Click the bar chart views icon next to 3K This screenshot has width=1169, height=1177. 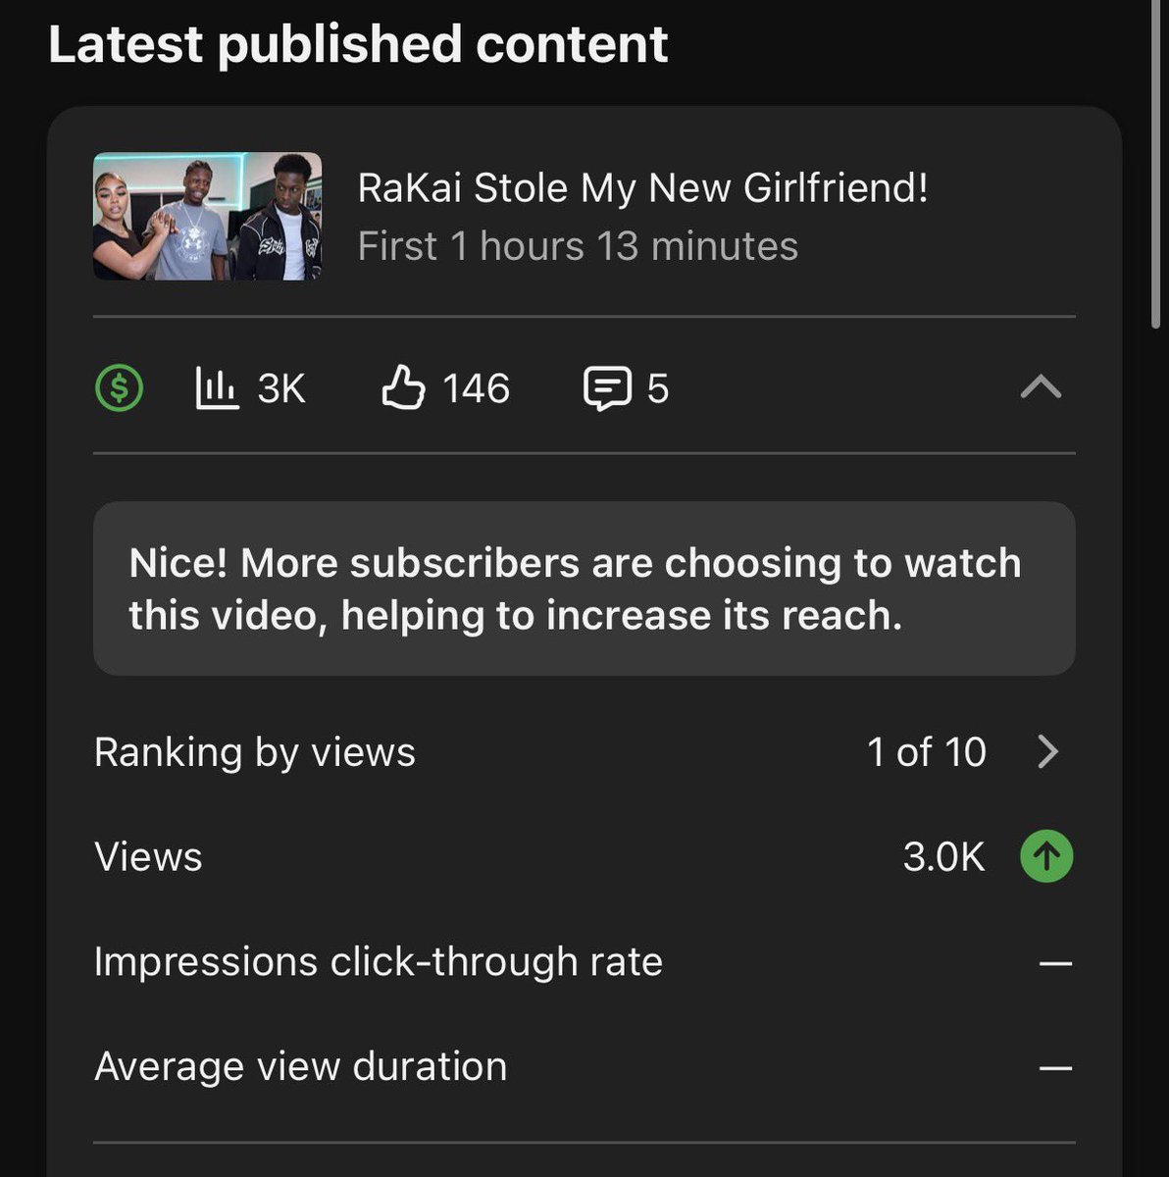pos(217,388)
